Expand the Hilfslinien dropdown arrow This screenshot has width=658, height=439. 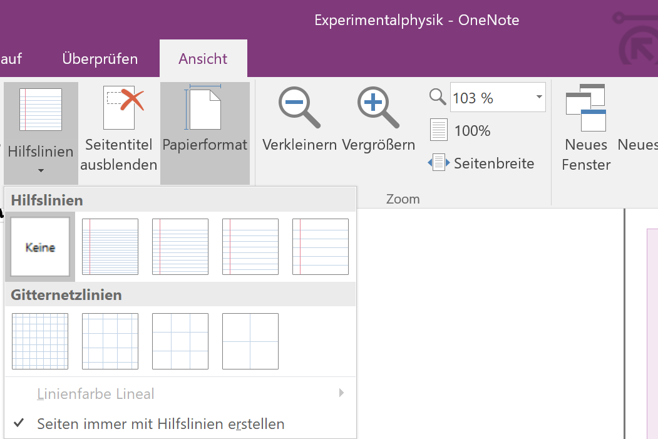click(x=41, y=170)
